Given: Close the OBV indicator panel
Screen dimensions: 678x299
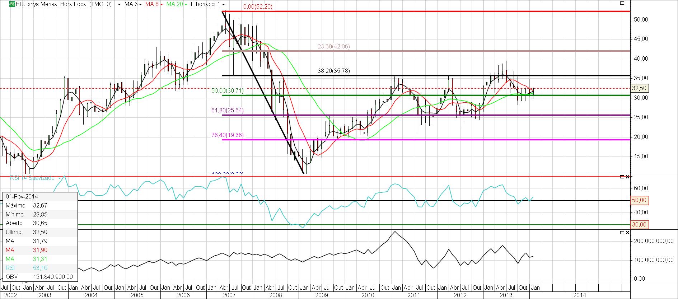Looking at the screenshot, I should (x=627, y=233).
